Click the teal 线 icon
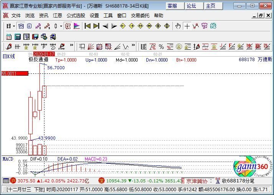The image size is (274, 195). point(213,26)
